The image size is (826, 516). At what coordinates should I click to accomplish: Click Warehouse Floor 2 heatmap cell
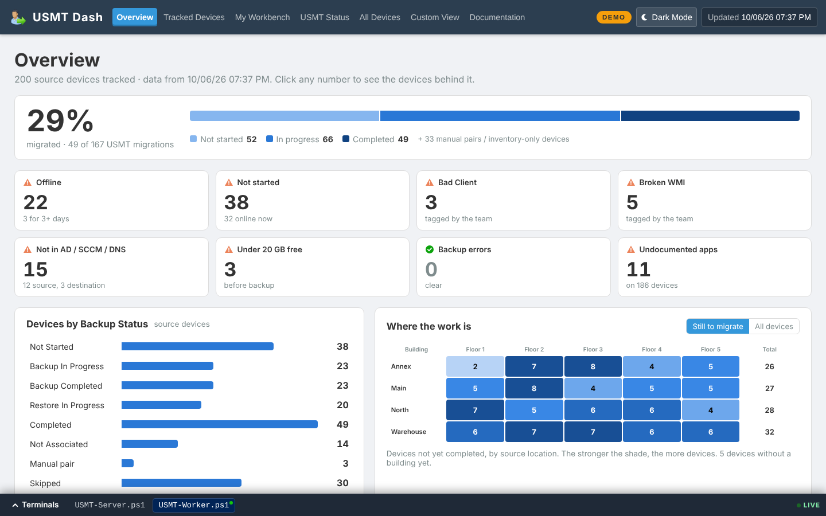pos(534,432)
